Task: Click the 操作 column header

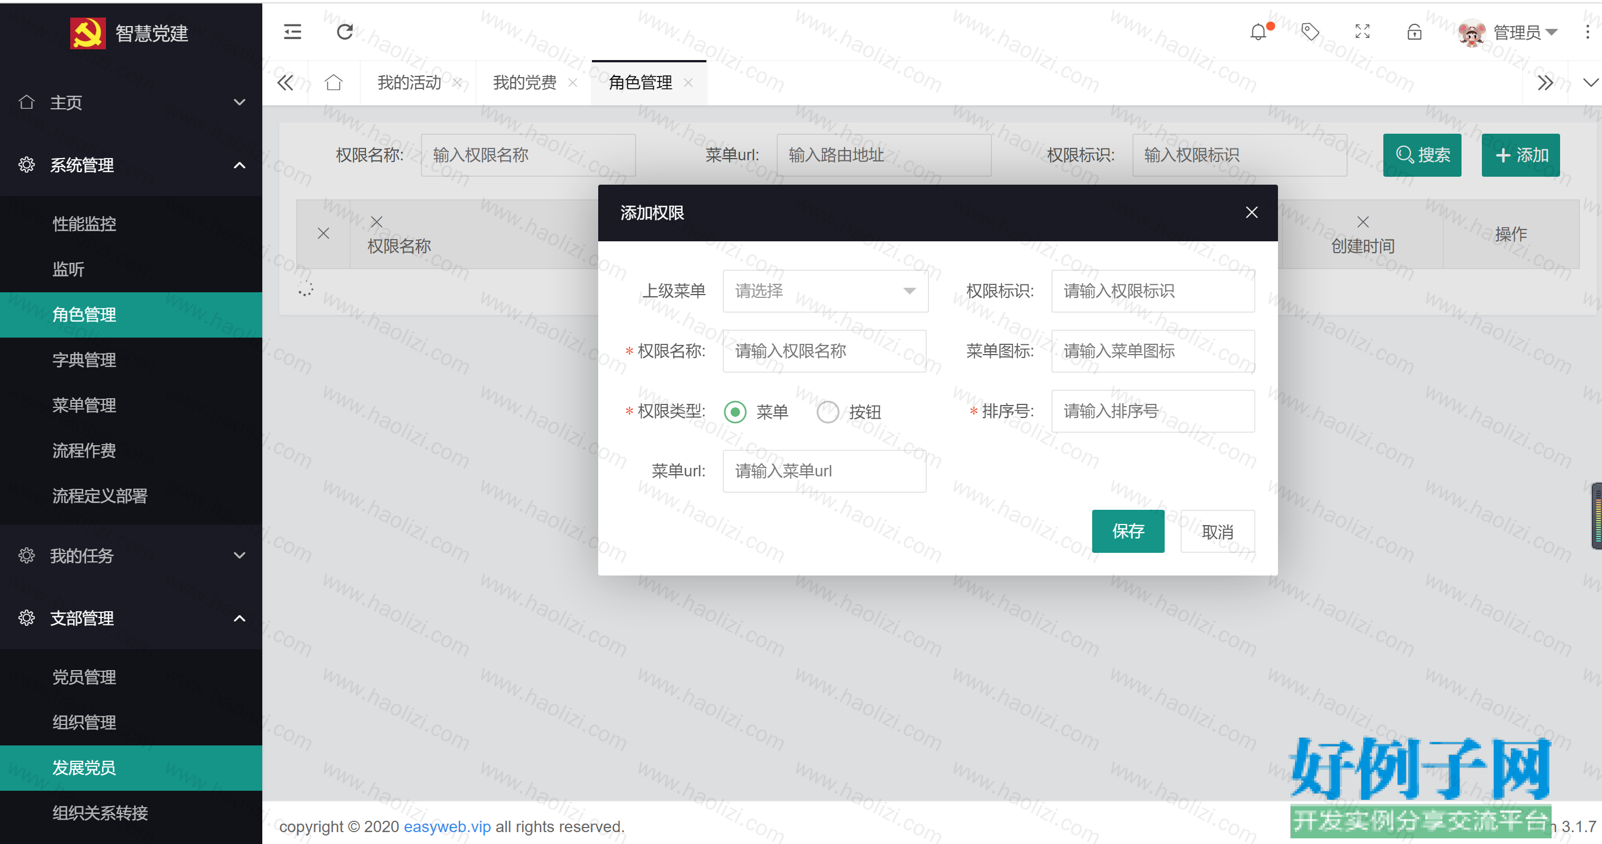Action: [x=1511, y=234]
